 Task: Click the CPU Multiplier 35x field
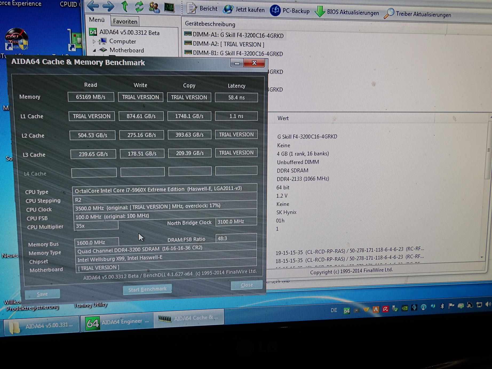[96, 226]
